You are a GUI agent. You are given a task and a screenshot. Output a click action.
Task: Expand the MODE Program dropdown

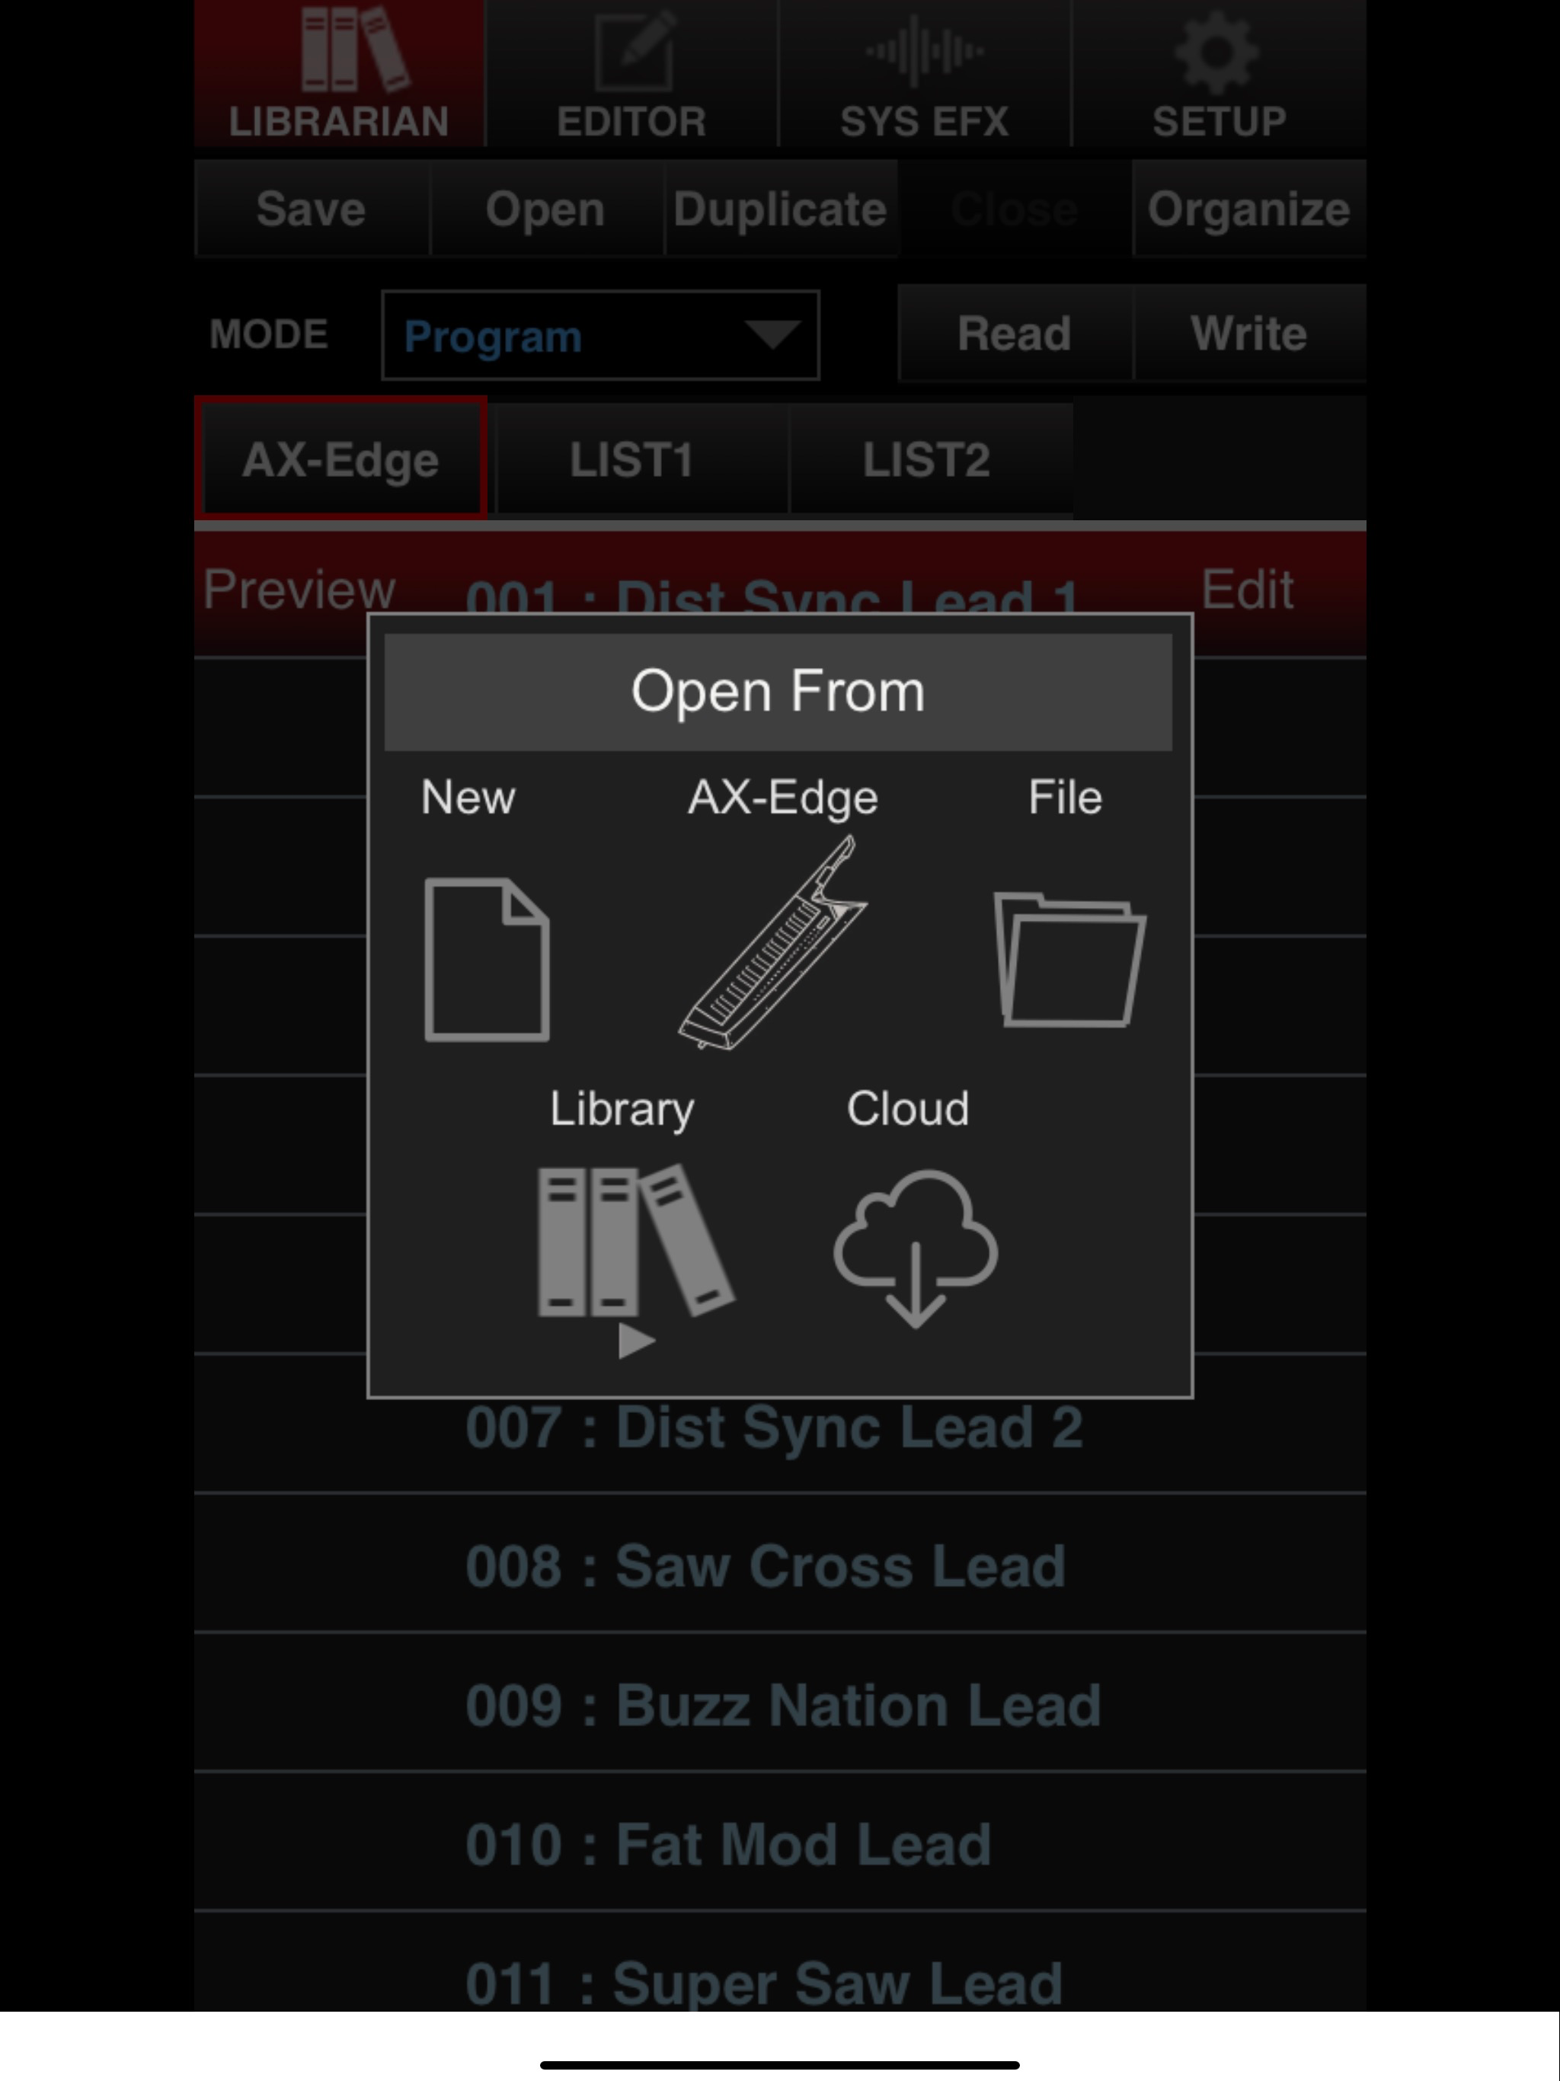[x=600, y=335]
